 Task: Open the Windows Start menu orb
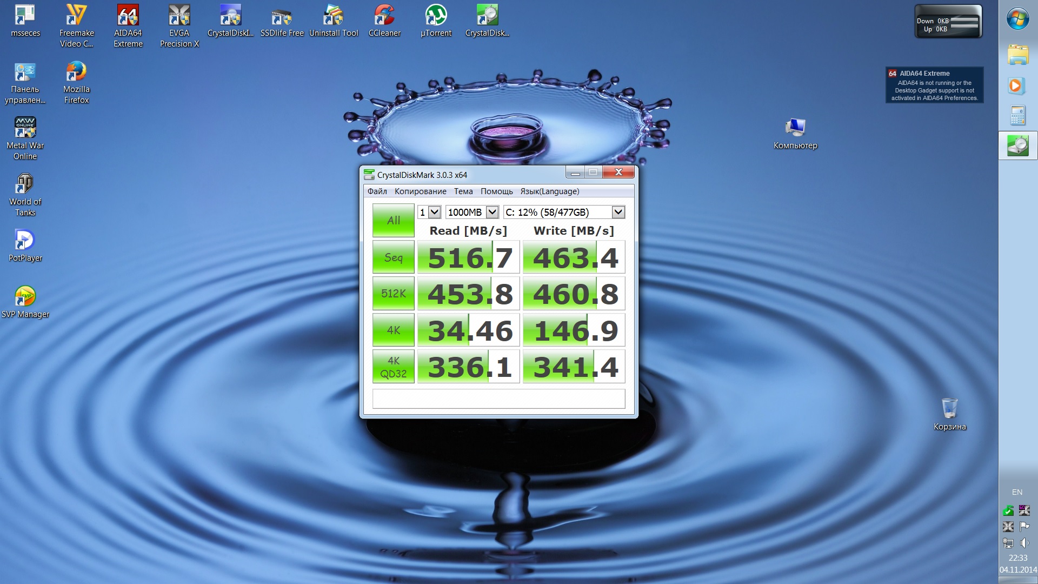[1018, 19]
